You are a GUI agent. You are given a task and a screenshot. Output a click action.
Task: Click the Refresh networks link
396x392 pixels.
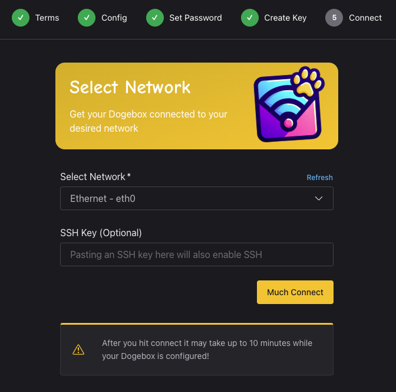pyautogui.click(x=319, y=177)
